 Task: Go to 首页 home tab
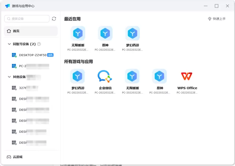(x=31, y=31)
